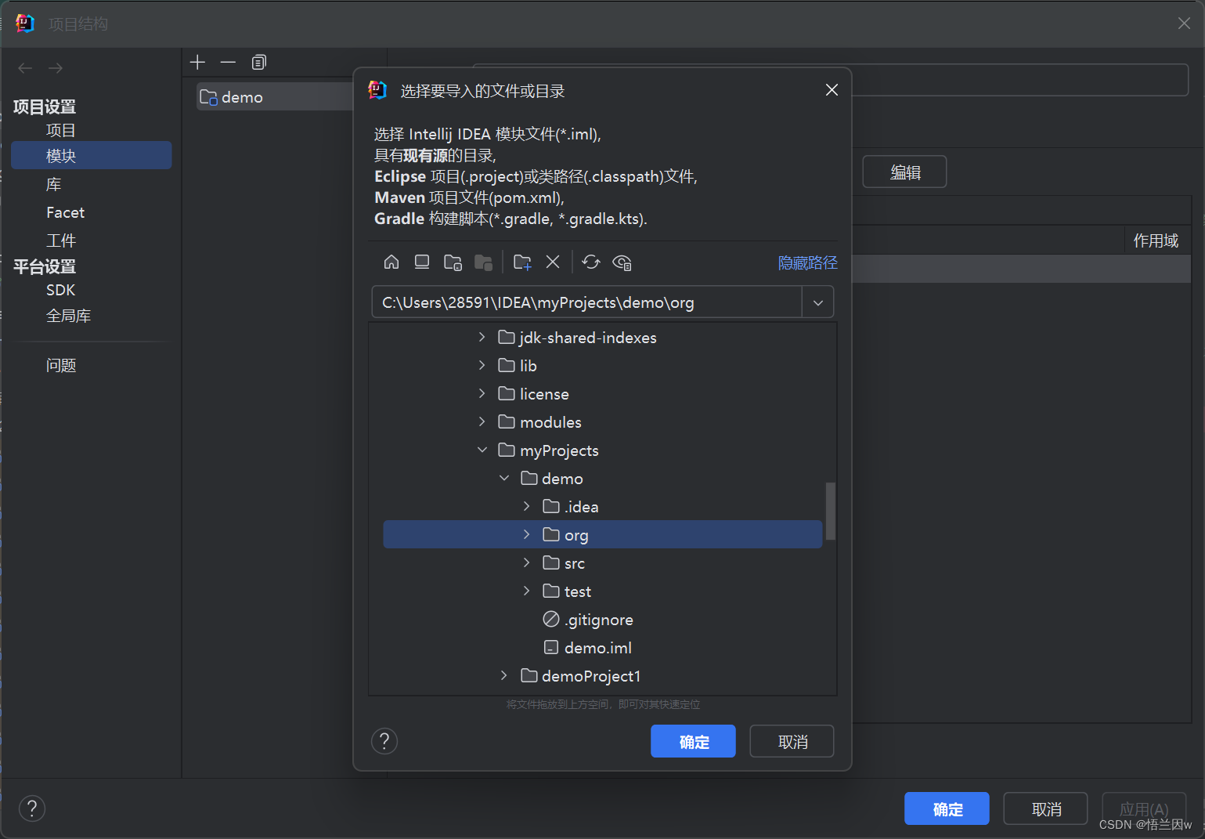Close the Project Structure window
The height and width of the screenshot is (839, 1205).
(x=1184, y=24)
